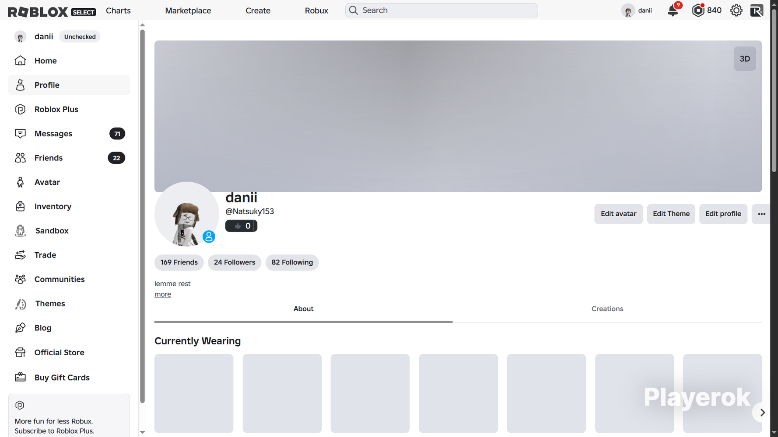Click the Official Store shop icon

coord(20,353)
